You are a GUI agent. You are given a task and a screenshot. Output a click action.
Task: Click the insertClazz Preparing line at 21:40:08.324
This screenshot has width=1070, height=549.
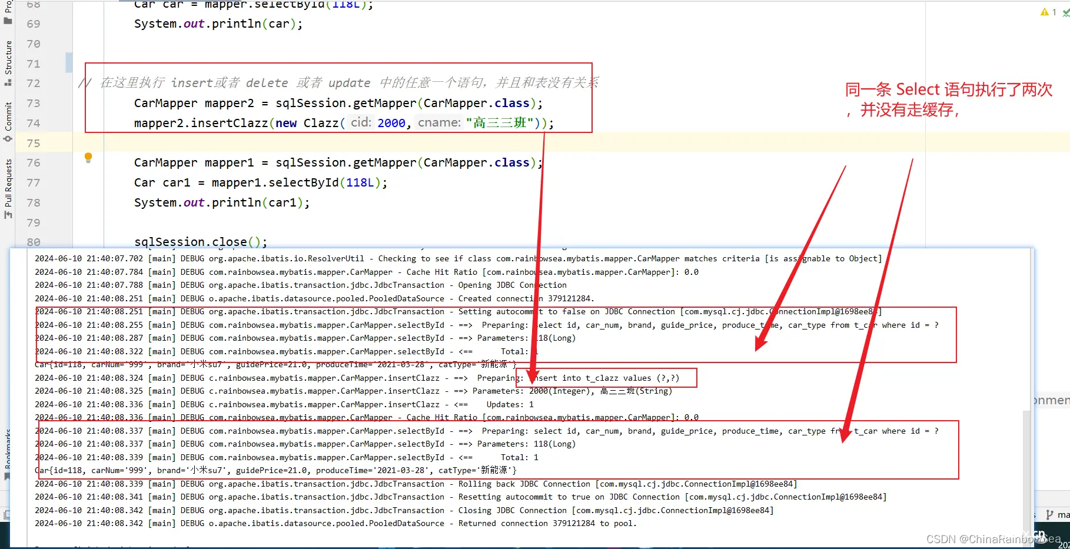click(357, 378)
